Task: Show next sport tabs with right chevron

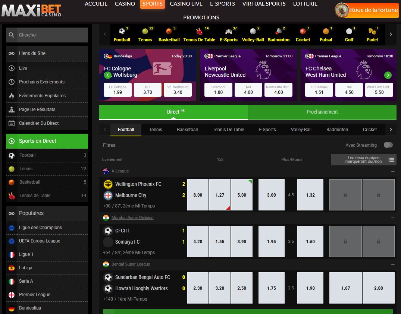Action: pos(391,129)
